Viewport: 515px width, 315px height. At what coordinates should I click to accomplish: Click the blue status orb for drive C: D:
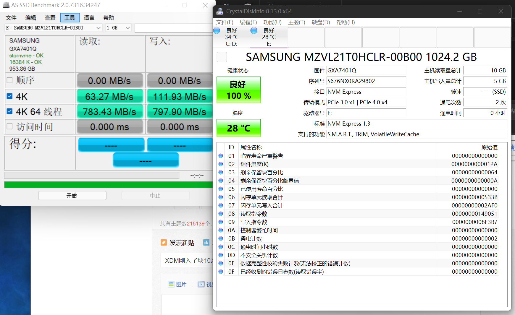217,30
